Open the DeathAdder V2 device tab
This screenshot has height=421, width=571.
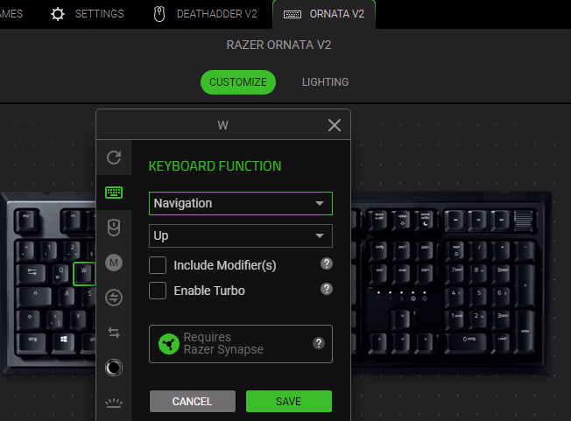tap(205, 14)
